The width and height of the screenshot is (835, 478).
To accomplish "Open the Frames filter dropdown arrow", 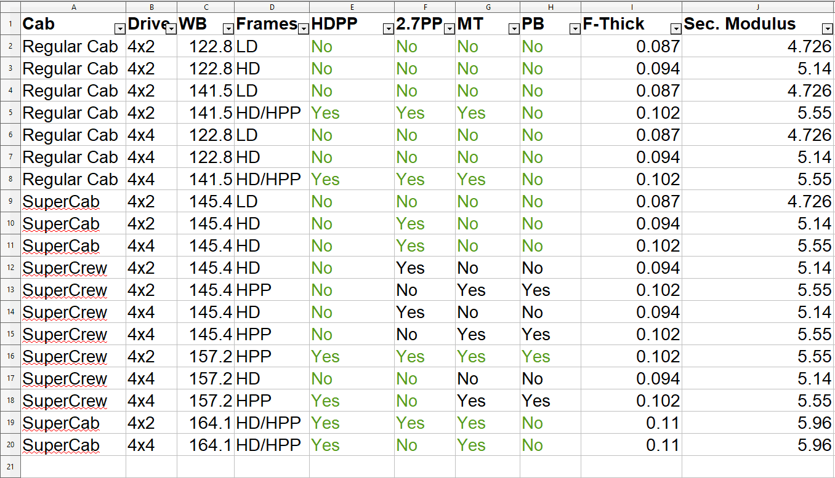I will [303, 29].
